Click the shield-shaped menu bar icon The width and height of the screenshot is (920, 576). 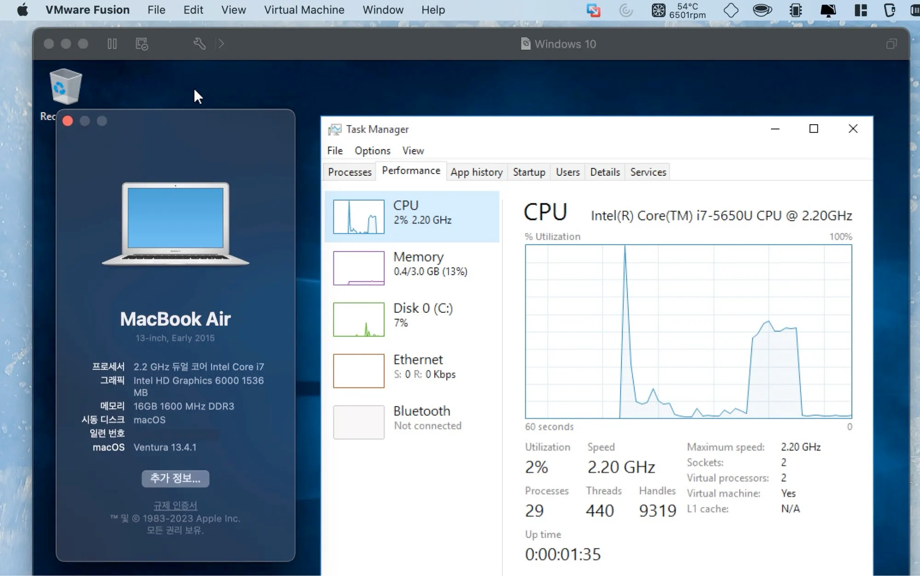[890, 10]
